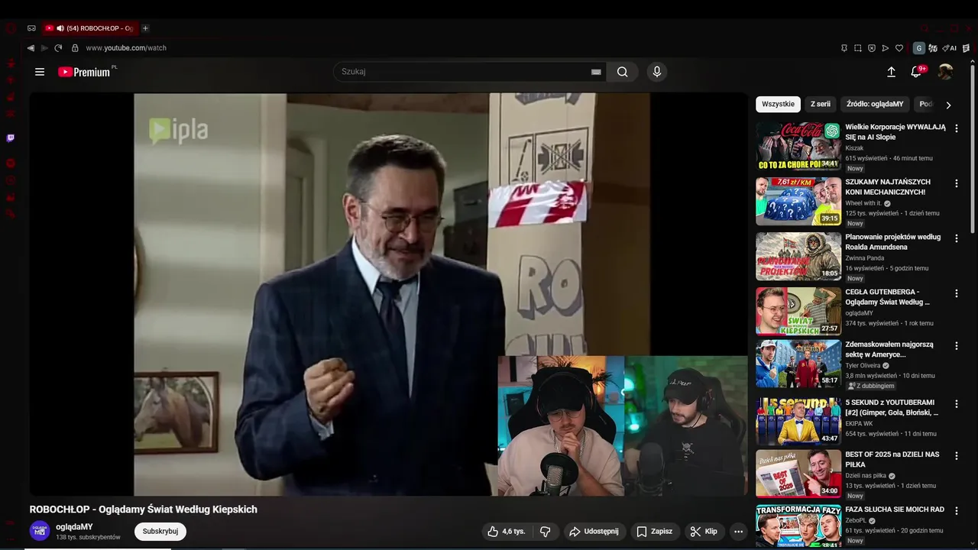The height and width of the screenshot is (550, 978).
Task: Start voice search with microphone
Action: coord(656,72)
